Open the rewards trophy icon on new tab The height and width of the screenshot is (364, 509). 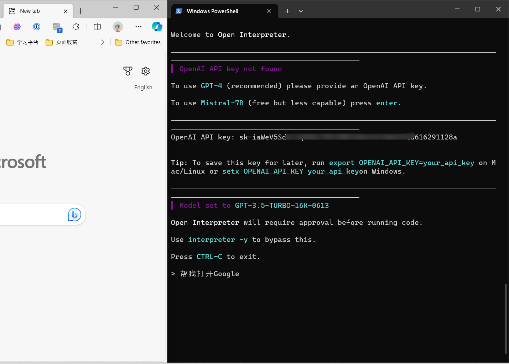click(x=128, y=71)
